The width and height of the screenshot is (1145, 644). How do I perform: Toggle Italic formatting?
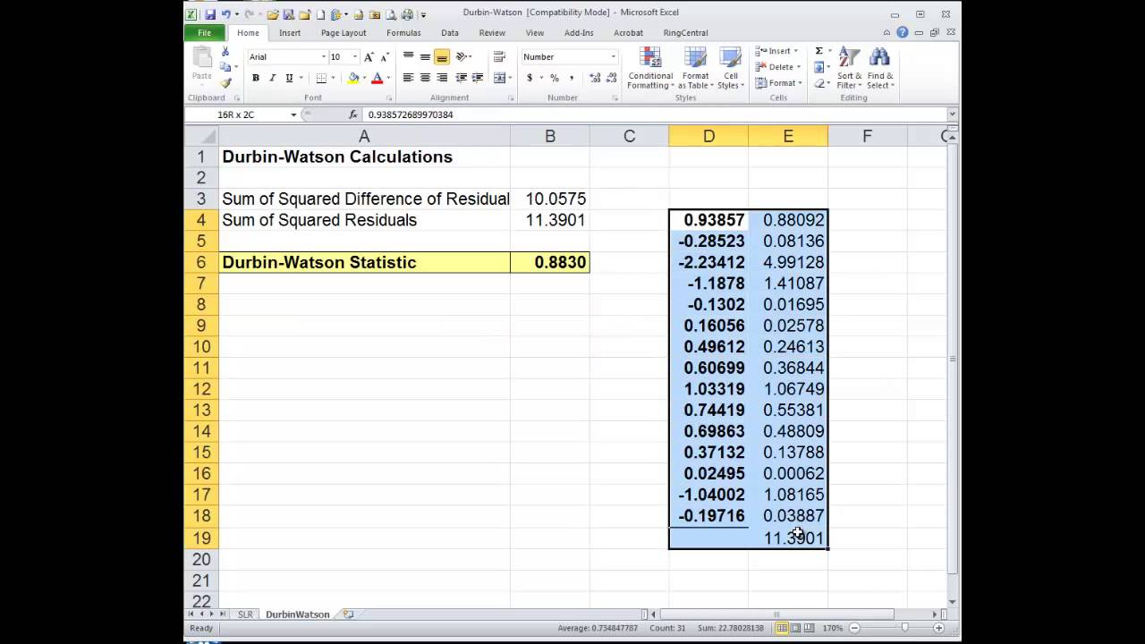click(272, 78)
